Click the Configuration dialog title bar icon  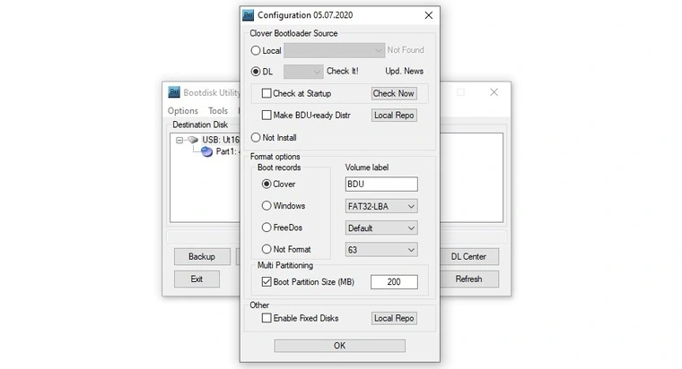point(249,15)
